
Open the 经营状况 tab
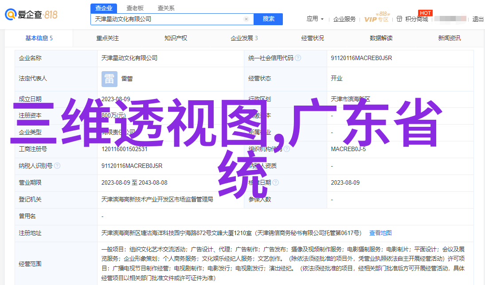(313, 38)
